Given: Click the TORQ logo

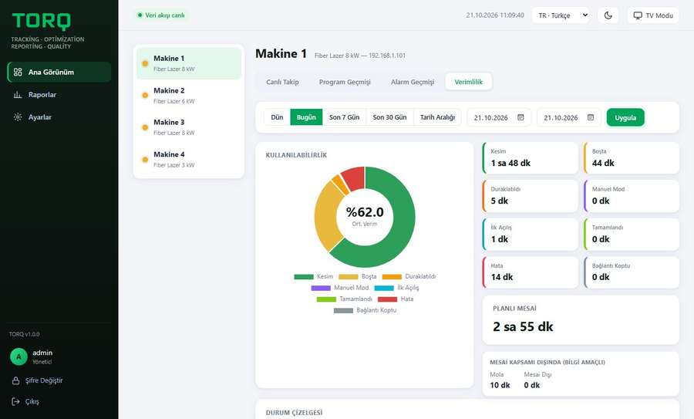Looking at the screenshot, I should (x=41, y=22).
